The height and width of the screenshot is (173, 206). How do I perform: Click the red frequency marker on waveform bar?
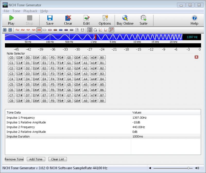(96, 37)
